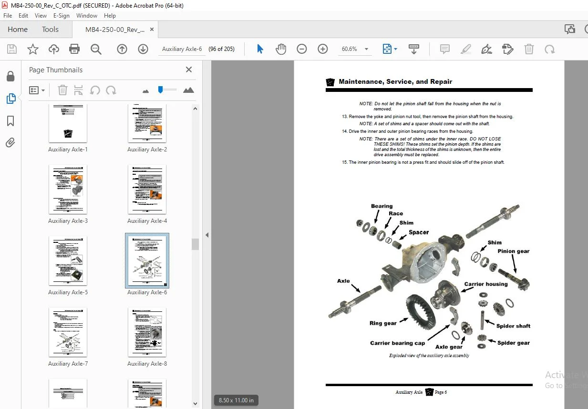Click the 'Spider shaft' diagram label

tap(513, 326)
